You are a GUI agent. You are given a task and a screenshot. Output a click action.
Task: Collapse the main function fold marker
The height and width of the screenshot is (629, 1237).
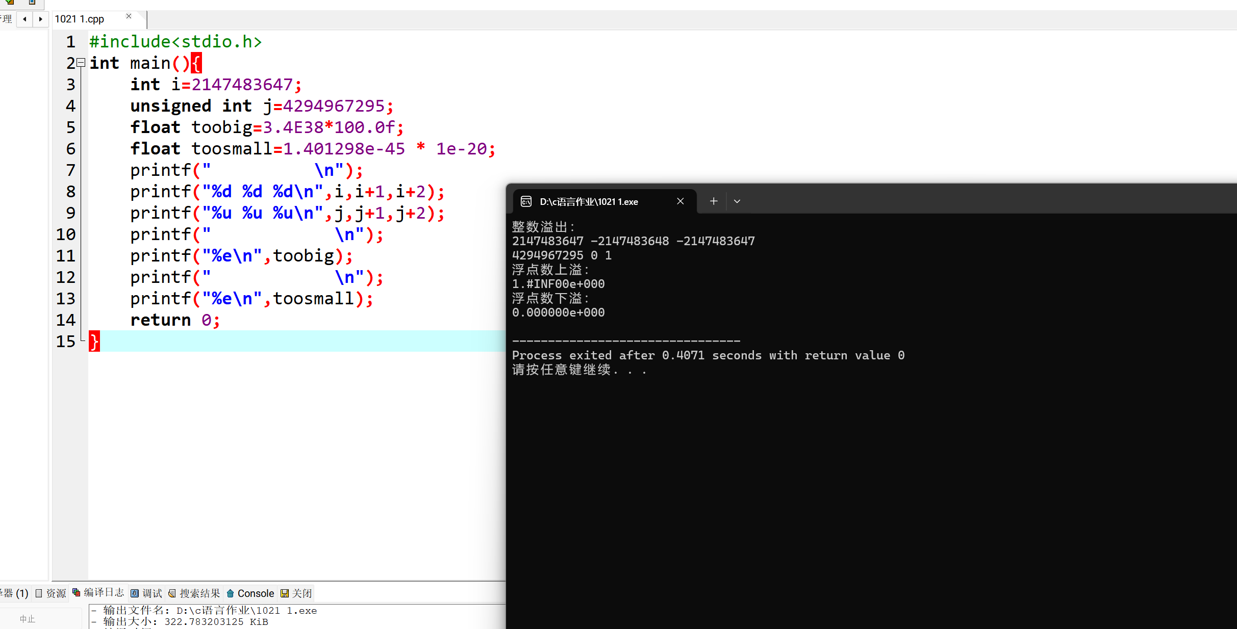point(81,63)
